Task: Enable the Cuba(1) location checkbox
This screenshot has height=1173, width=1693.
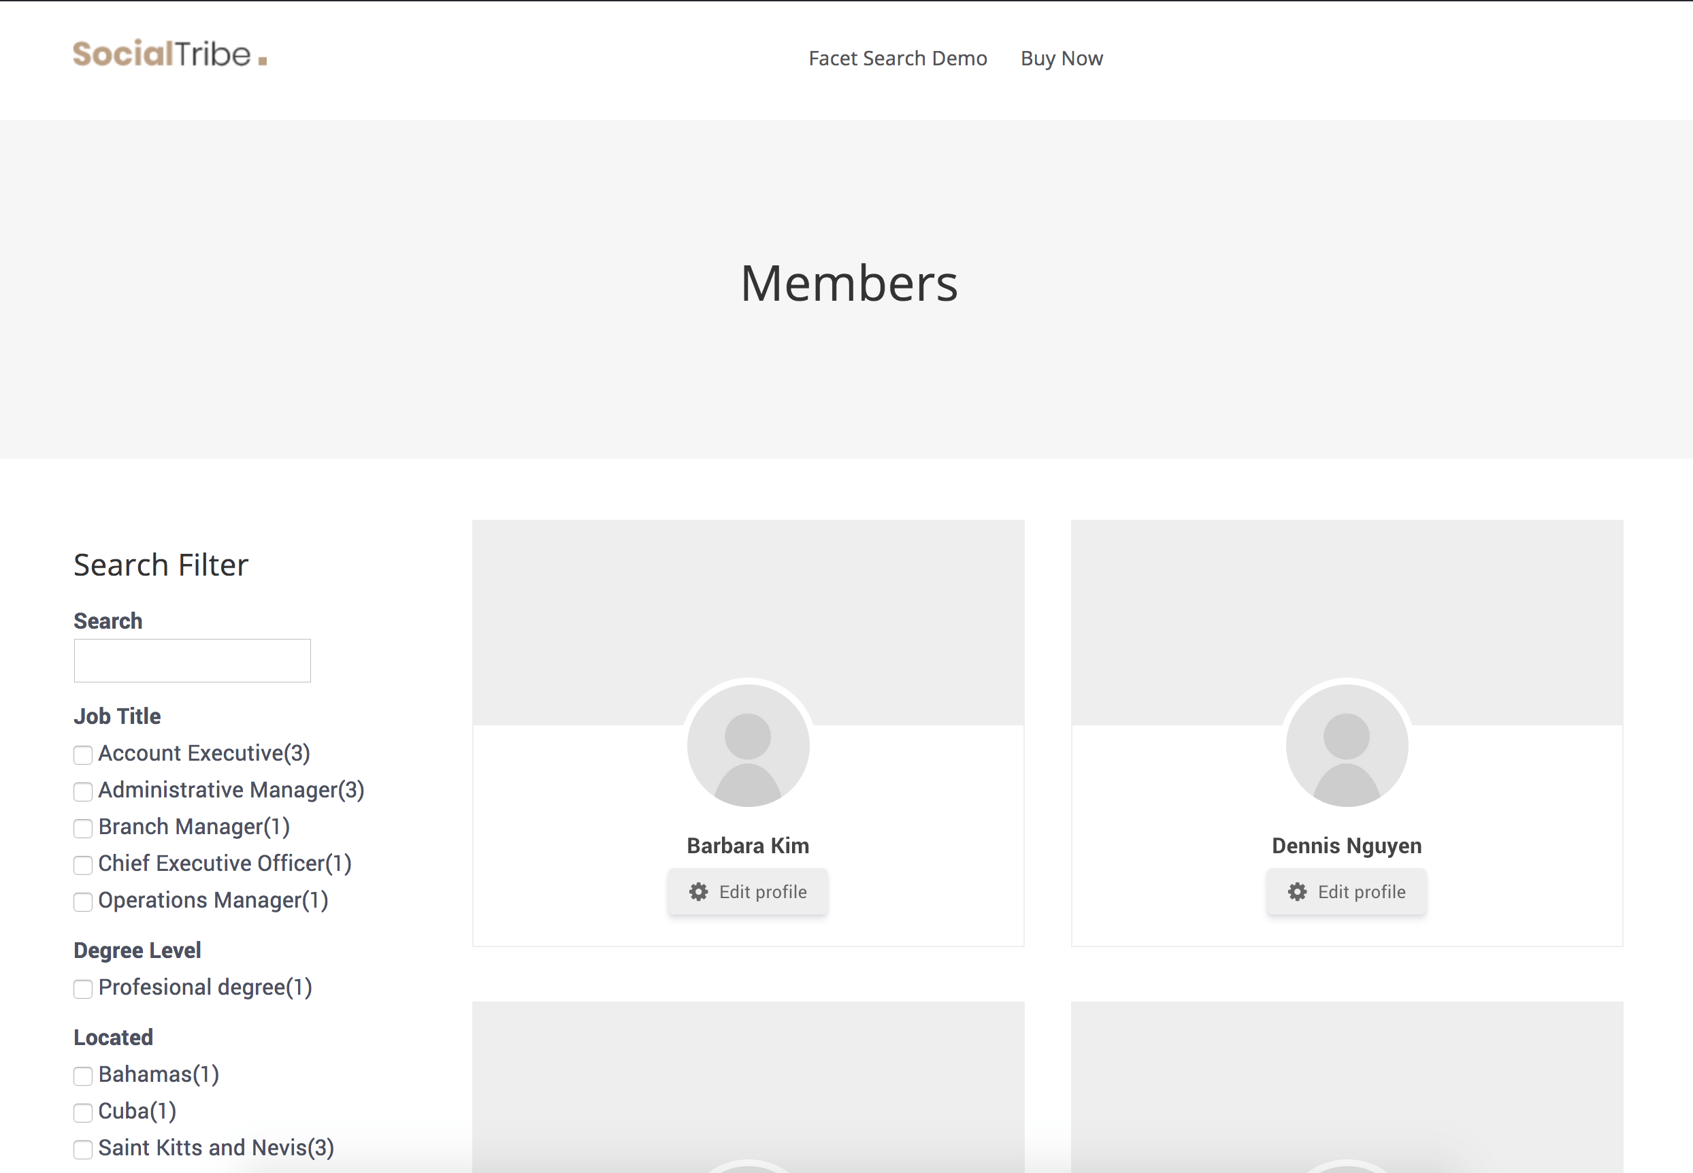Action: pos(83,1112)
